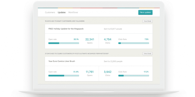Viewport: 195px width, 97px height.
Task: Click the Sent to 63,617 people text
Action: point(113,29)
